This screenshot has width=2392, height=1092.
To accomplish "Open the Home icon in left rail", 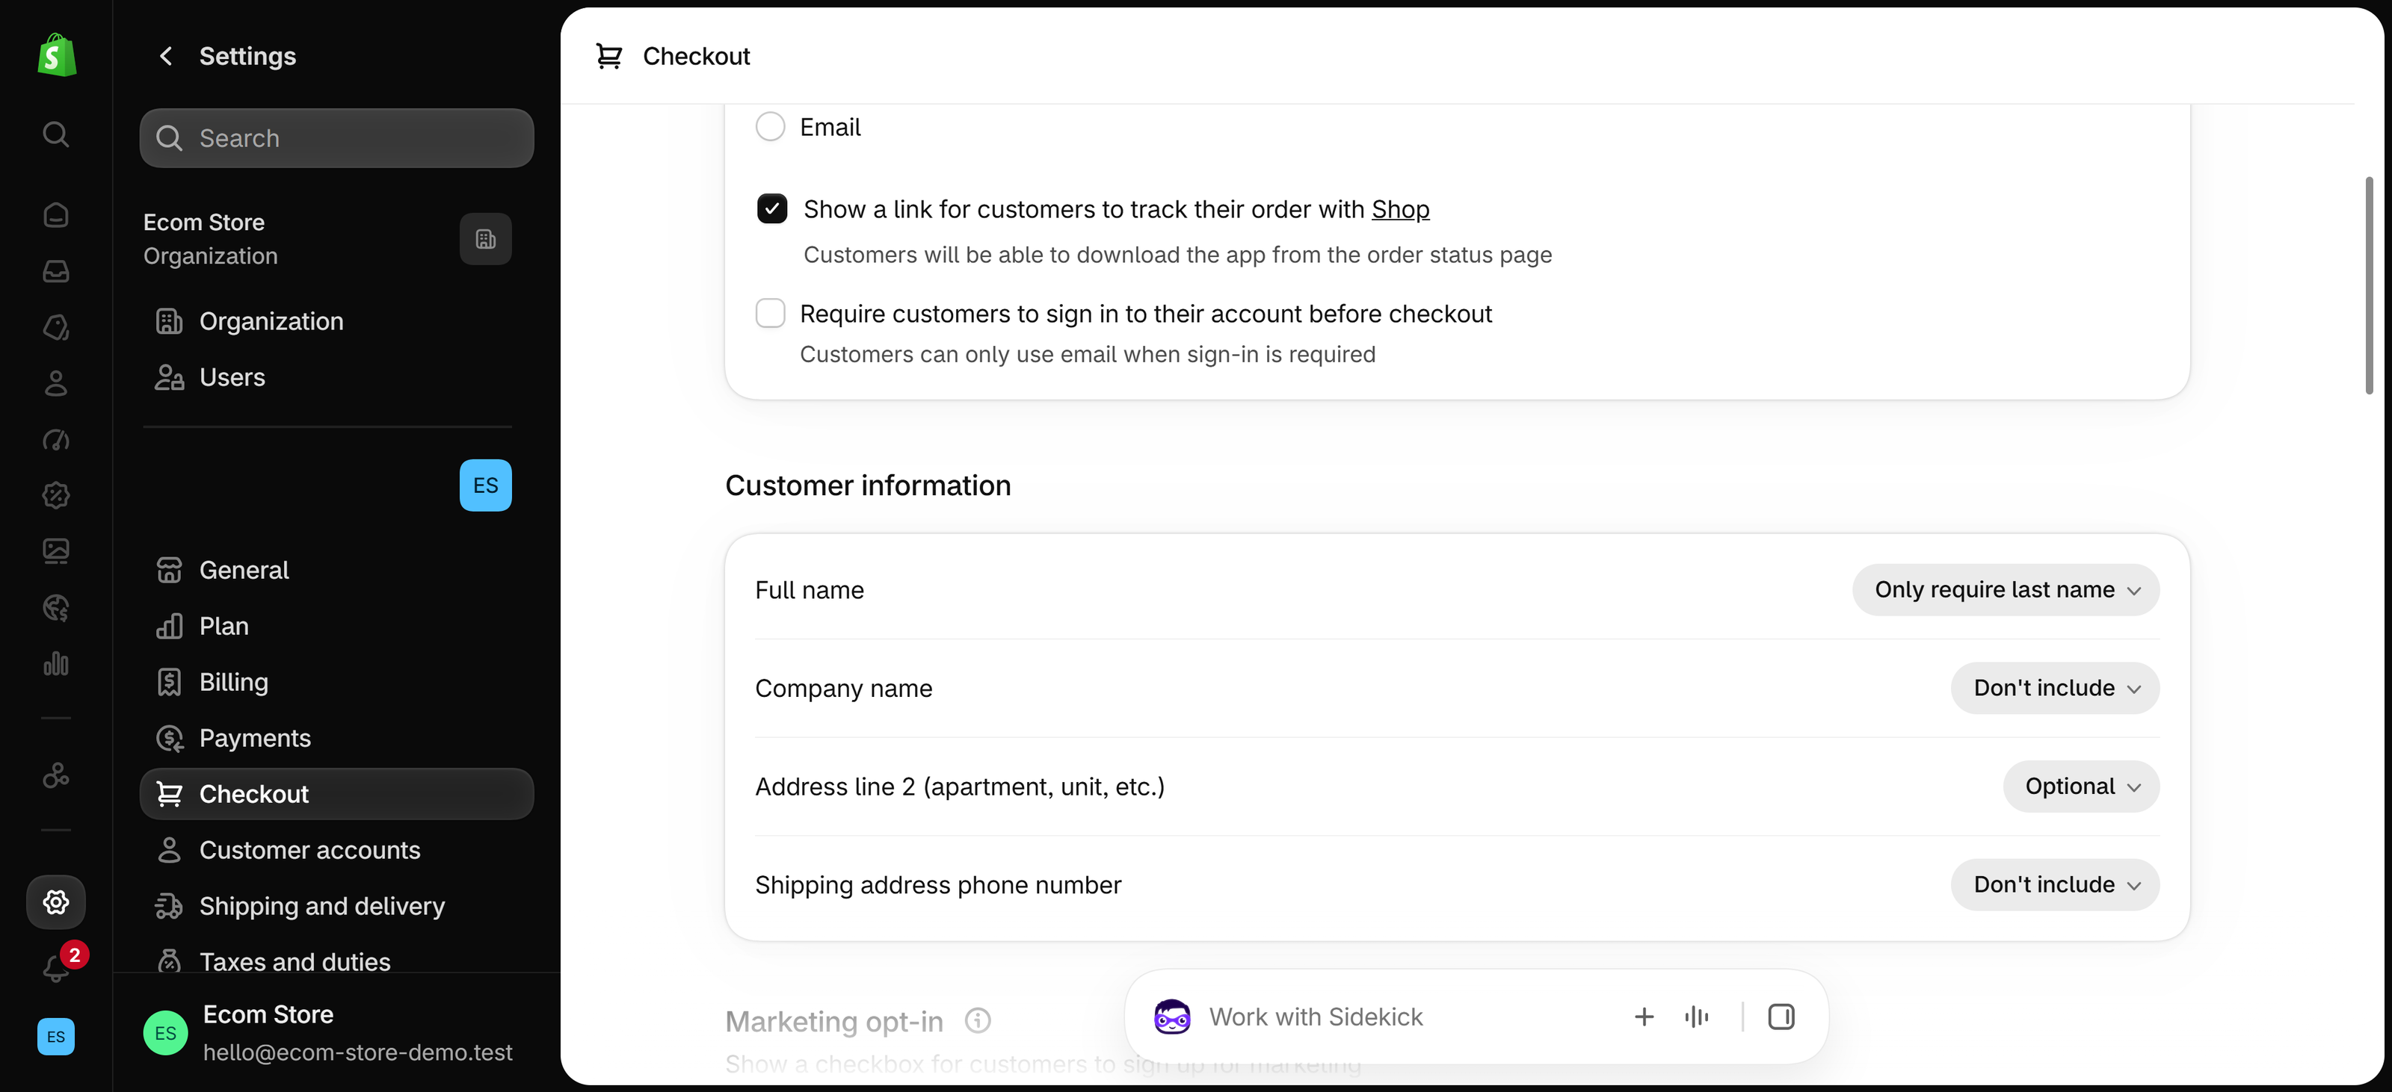I will (56, 215).
